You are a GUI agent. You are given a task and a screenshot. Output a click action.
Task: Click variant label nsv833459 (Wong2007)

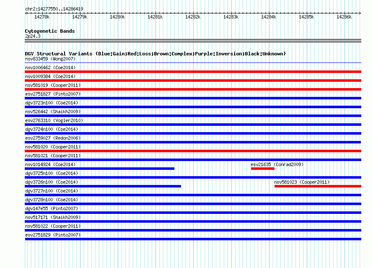(x=50, y=59)
